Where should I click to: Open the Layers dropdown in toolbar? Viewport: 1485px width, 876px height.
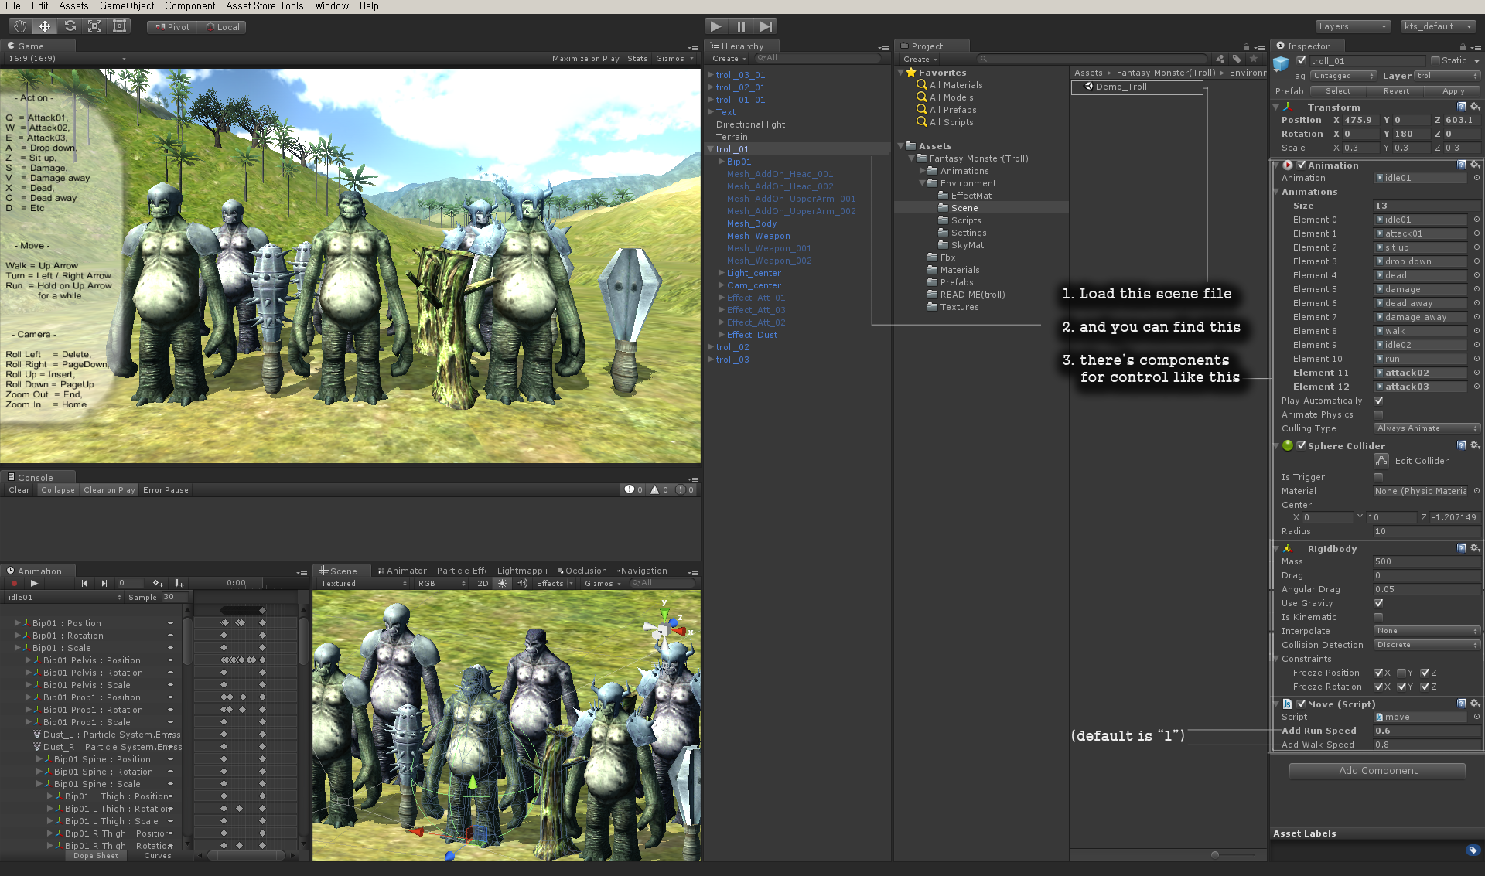pos(1353,26)
